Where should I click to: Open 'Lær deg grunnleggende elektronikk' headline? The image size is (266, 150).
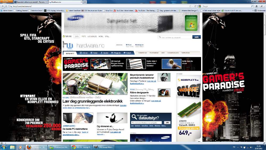[93, 101]
